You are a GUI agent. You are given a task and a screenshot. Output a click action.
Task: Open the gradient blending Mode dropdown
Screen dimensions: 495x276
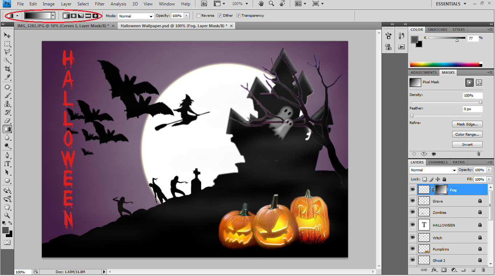[x=135, y=16]
